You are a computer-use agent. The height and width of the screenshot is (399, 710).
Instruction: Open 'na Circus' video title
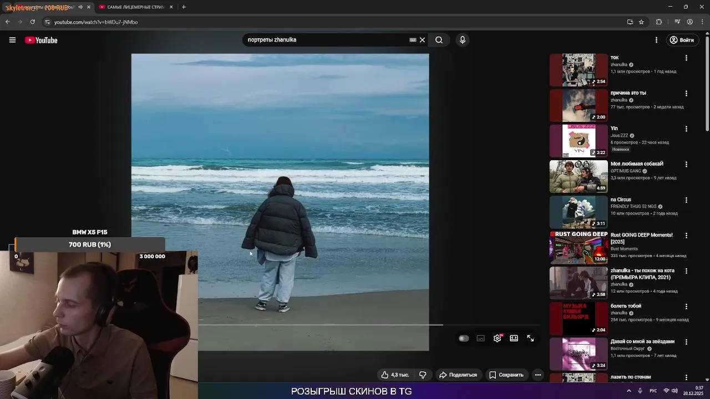tap(621, 199)
